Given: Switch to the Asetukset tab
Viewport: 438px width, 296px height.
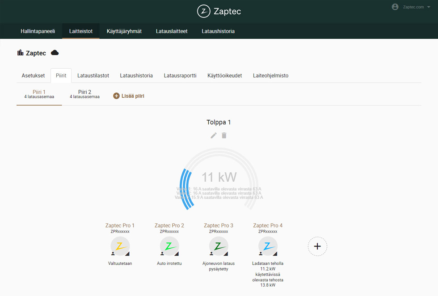Looking at the screenshot, I should (x=33, y=75).
